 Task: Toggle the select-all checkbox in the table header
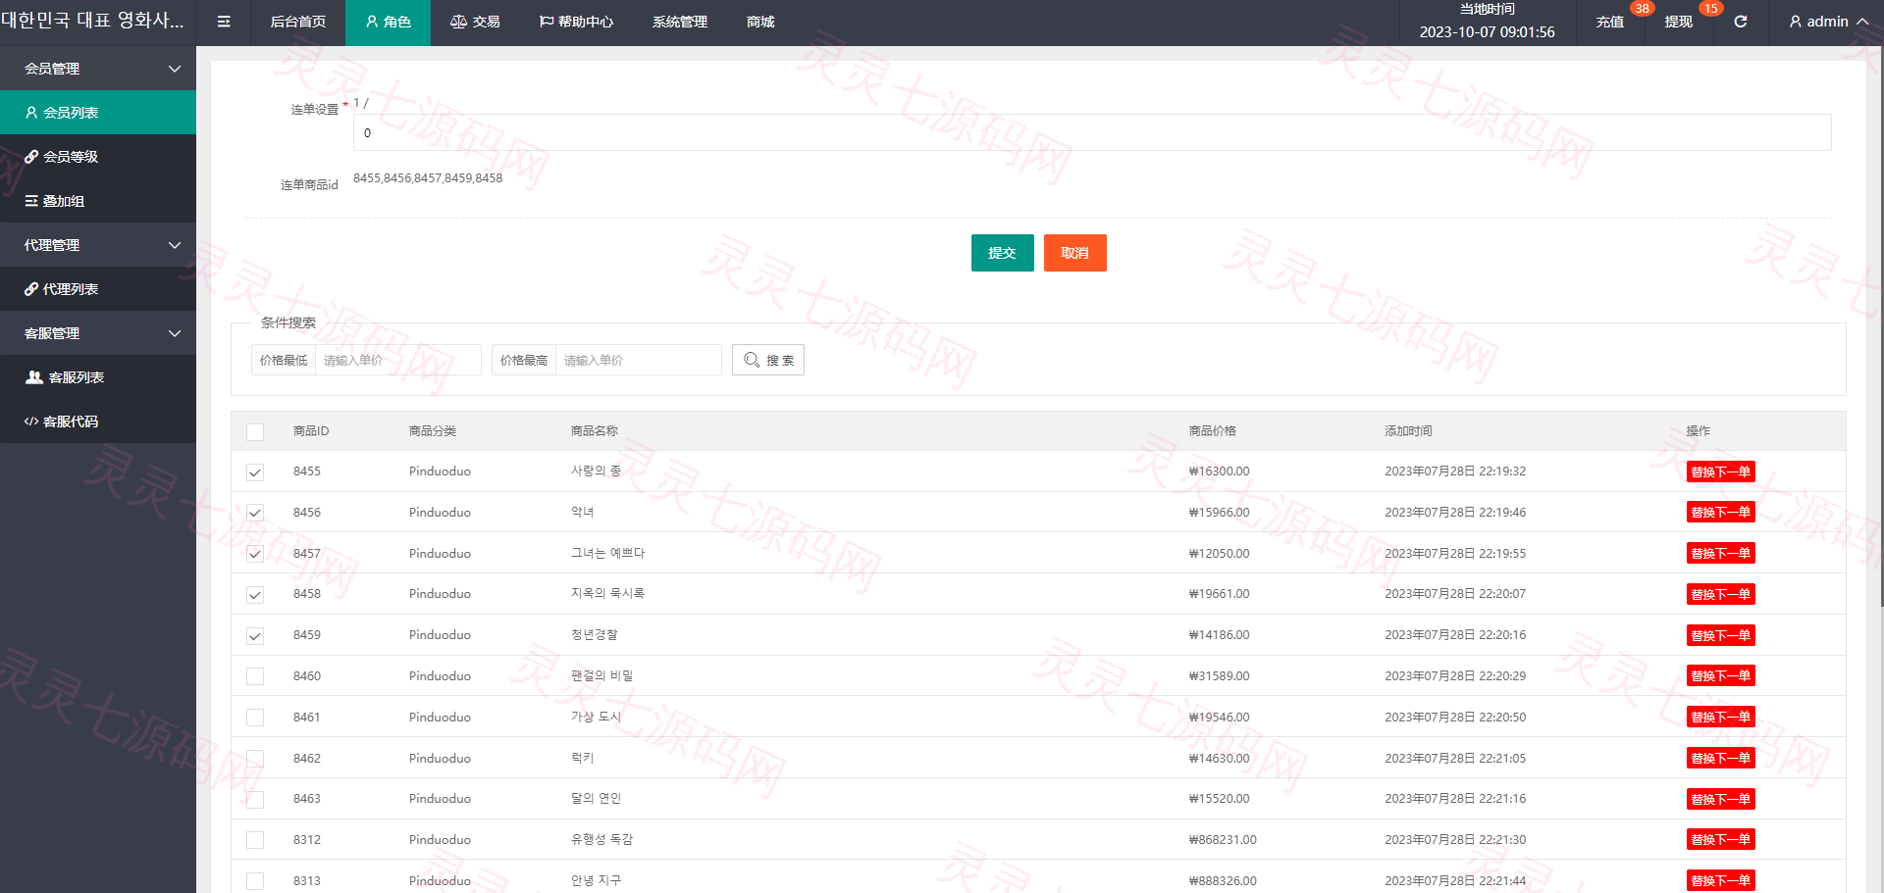(x=255, y=431)
